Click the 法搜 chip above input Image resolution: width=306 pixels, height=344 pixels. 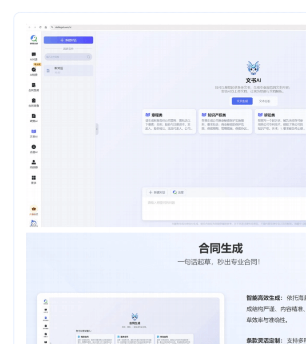point(178,192)
